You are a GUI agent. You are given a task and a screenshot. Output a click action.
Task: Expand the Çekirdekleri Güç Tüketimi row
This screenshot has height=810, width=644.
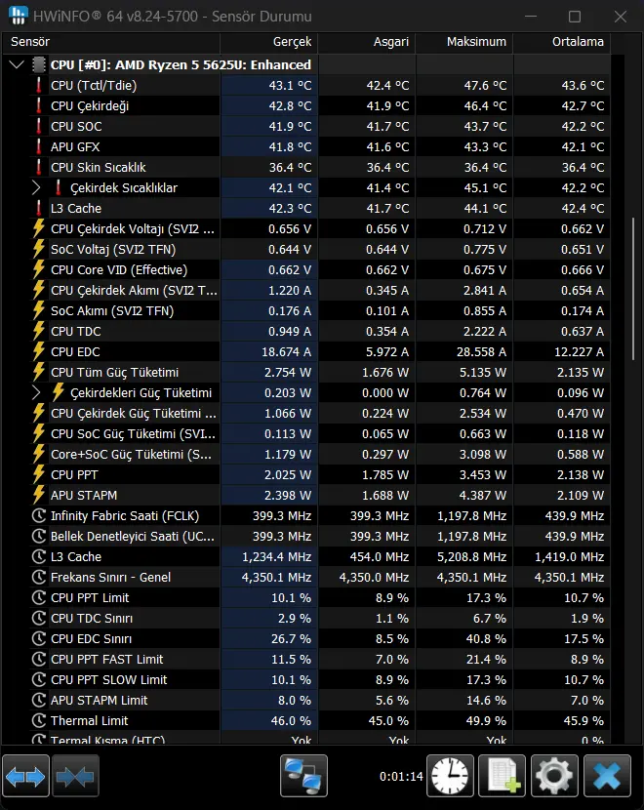tap(36, 392)
